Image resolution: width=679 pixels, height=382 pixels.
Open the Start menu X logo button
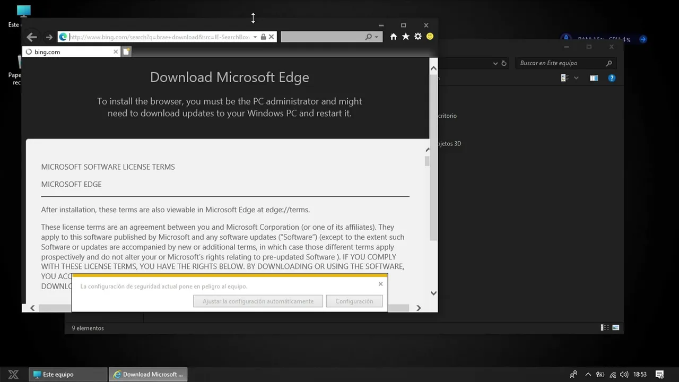(x=14, y=374)
